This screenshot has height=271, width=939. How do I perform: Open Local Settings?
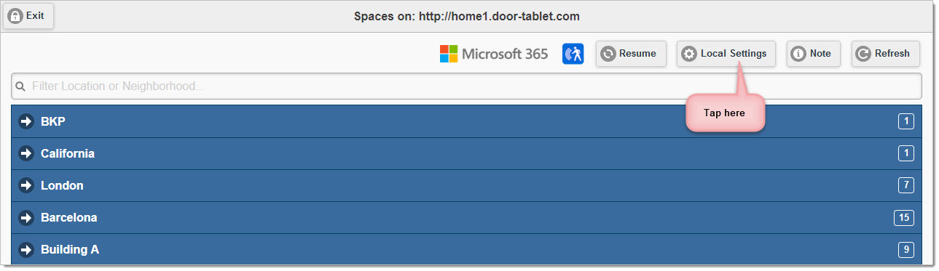click(726, 54)
